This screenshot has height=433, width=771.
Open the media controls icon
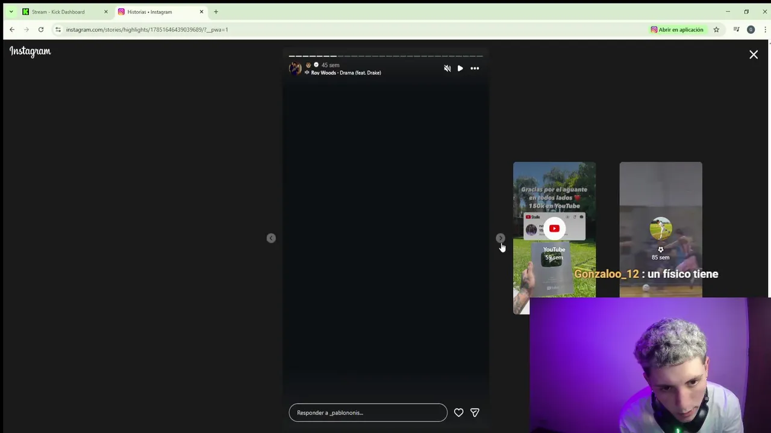736,29
